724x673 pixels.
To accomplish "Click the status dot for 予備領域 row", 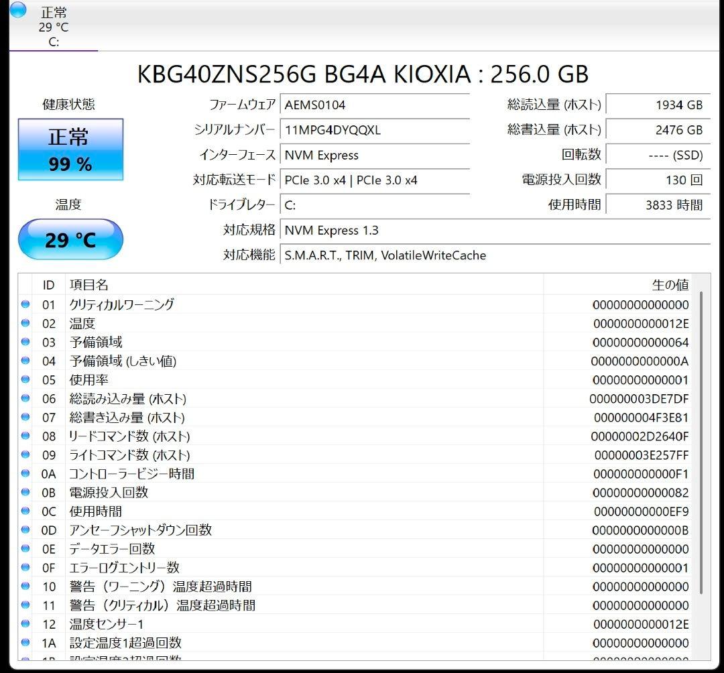I will pos(25,342).
